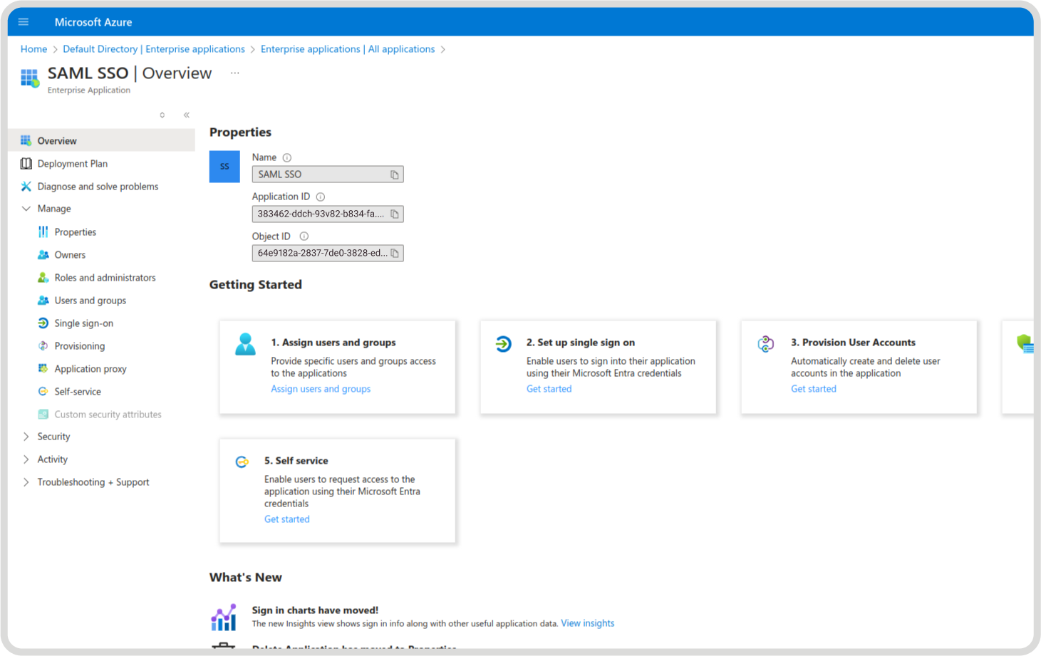Click Get started under Self service
This screenshot has width=1041, height=656.
click(x=287, y=519)
